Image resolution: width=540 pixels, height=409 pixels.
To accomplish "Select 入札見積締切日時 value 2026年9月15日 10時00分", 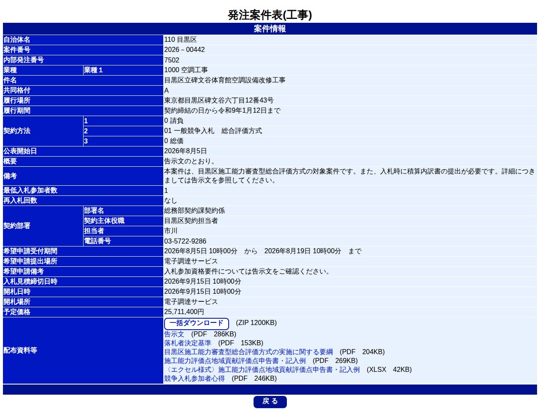I will (x=202, y=282).
